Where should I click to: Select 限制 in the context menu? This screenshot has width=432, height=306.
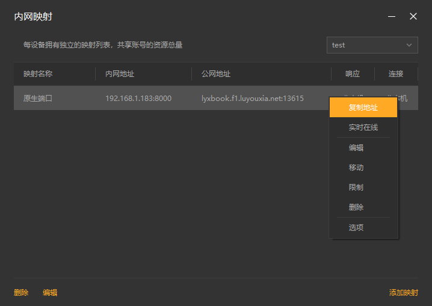(363, 188)
